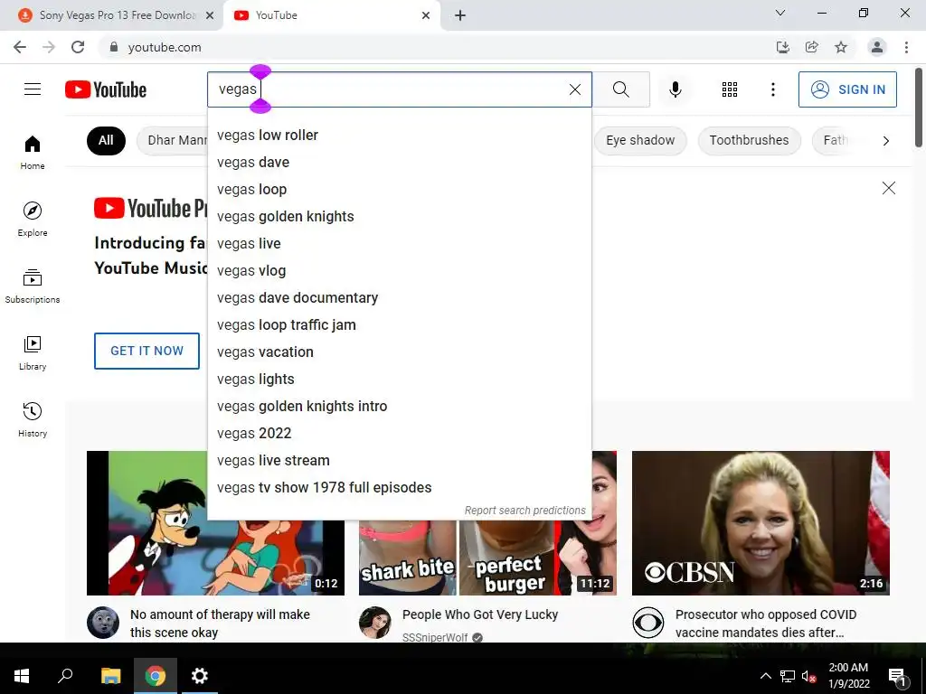This screenshot has height=694, width=926.
Task: Open History in the sidebar
Action: pyautogui.click(x=33, y=419)
